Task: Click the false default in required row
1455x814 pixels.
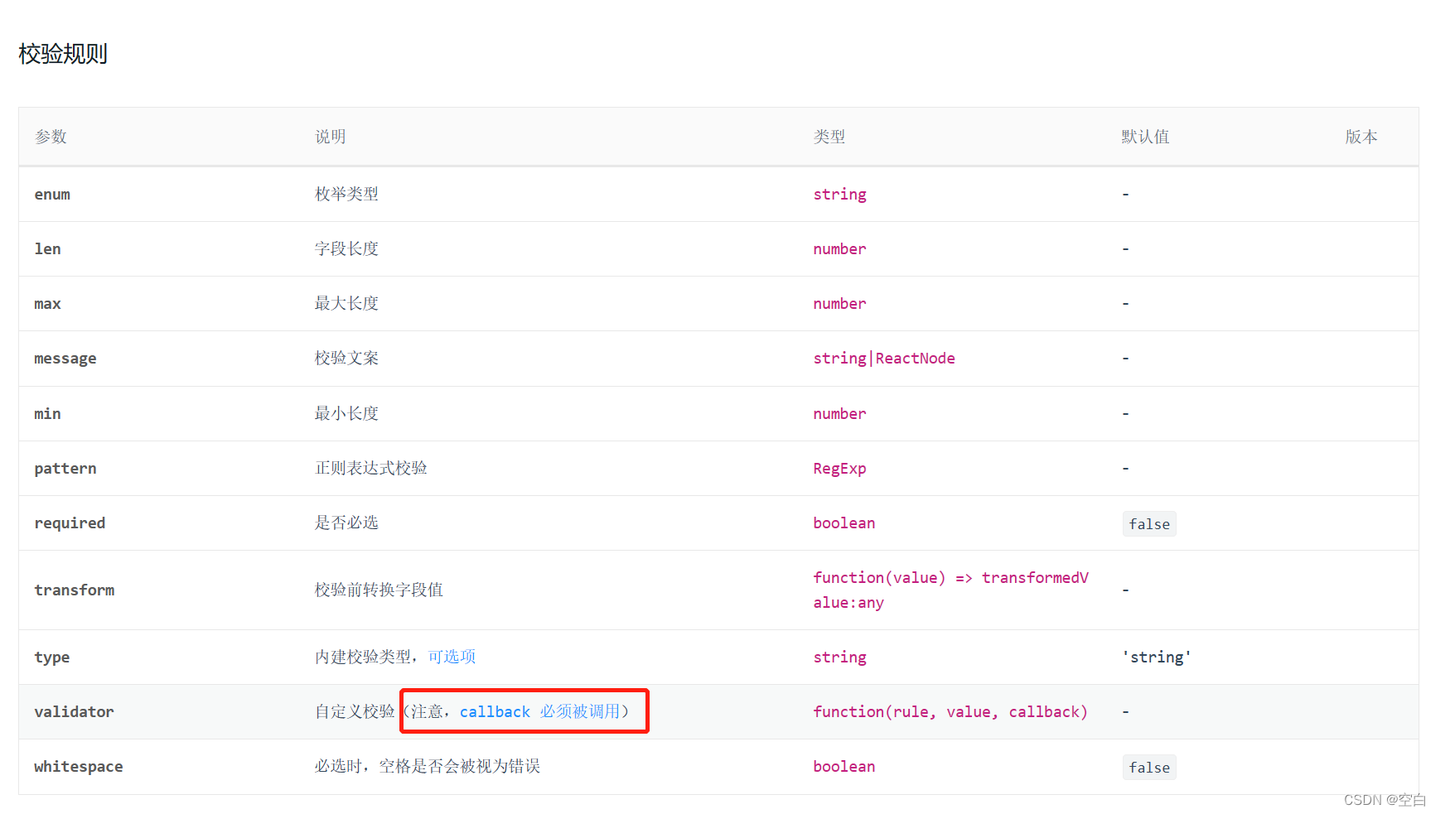Action: (1149, 524)
